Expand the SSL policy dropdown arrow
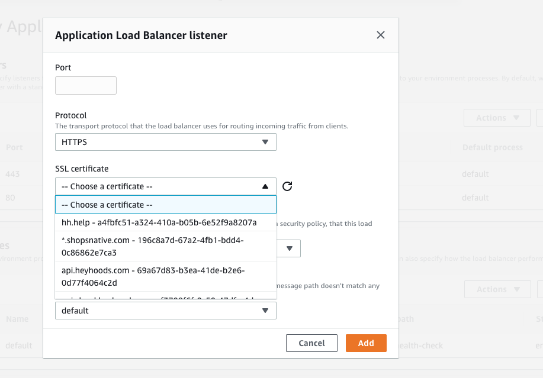The width and height of the screenshot is (543, 378). pyautogui.click(x=290, y=248)
